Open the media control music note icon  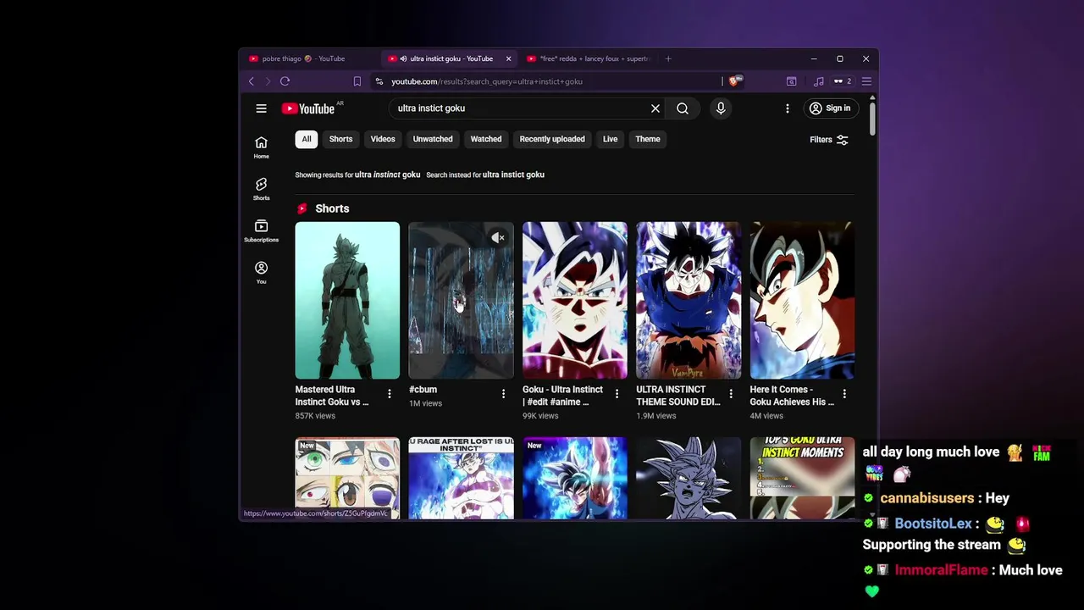pyautogui.click(x=818, y=81)
